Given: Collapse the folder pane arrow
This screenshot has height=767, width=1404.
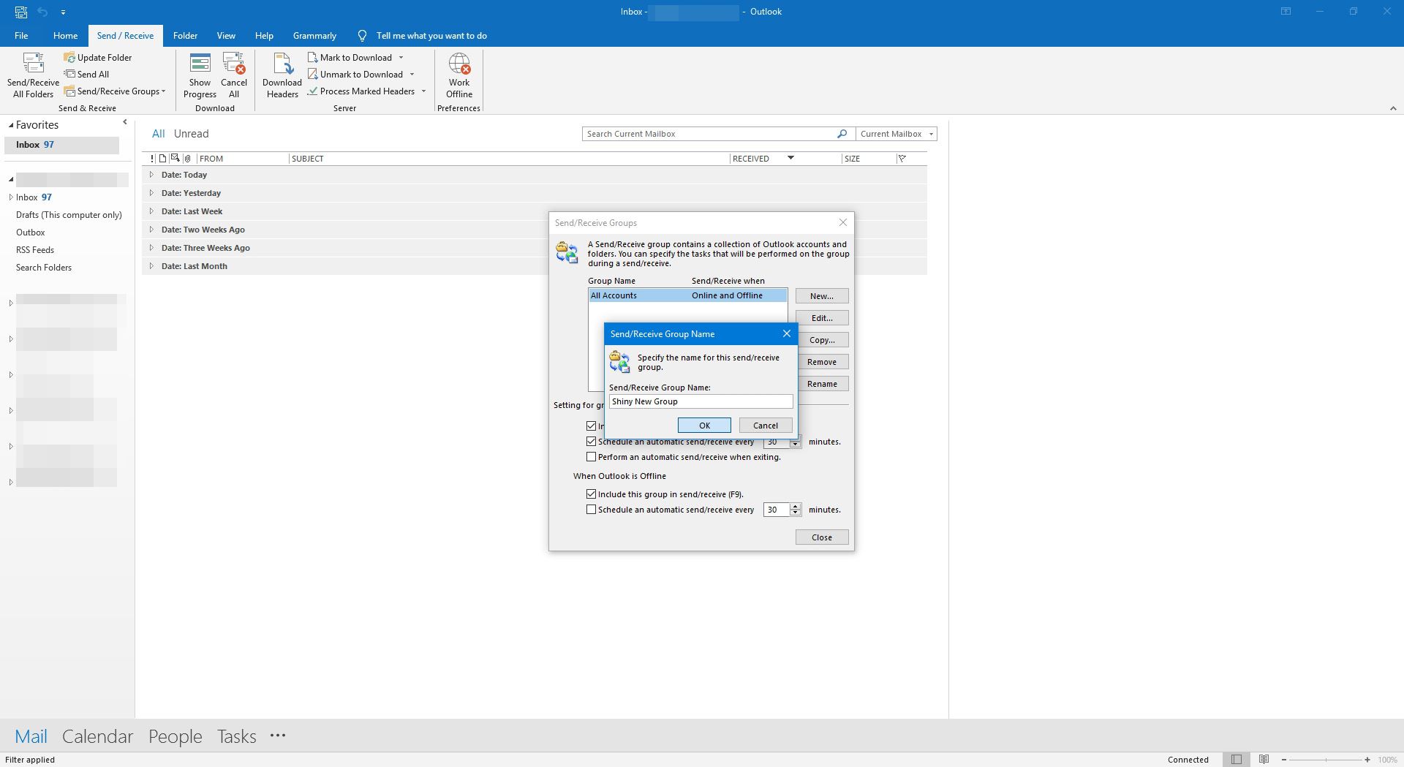Looking at the screenshot, I should (x=125, y=122).
